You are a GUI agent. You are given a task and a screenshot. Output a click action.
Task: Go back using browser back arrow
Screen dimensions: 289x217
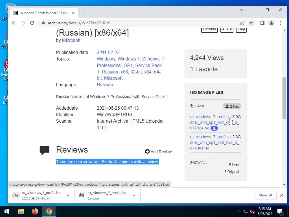pyautogui.click(x=14, y=23)
